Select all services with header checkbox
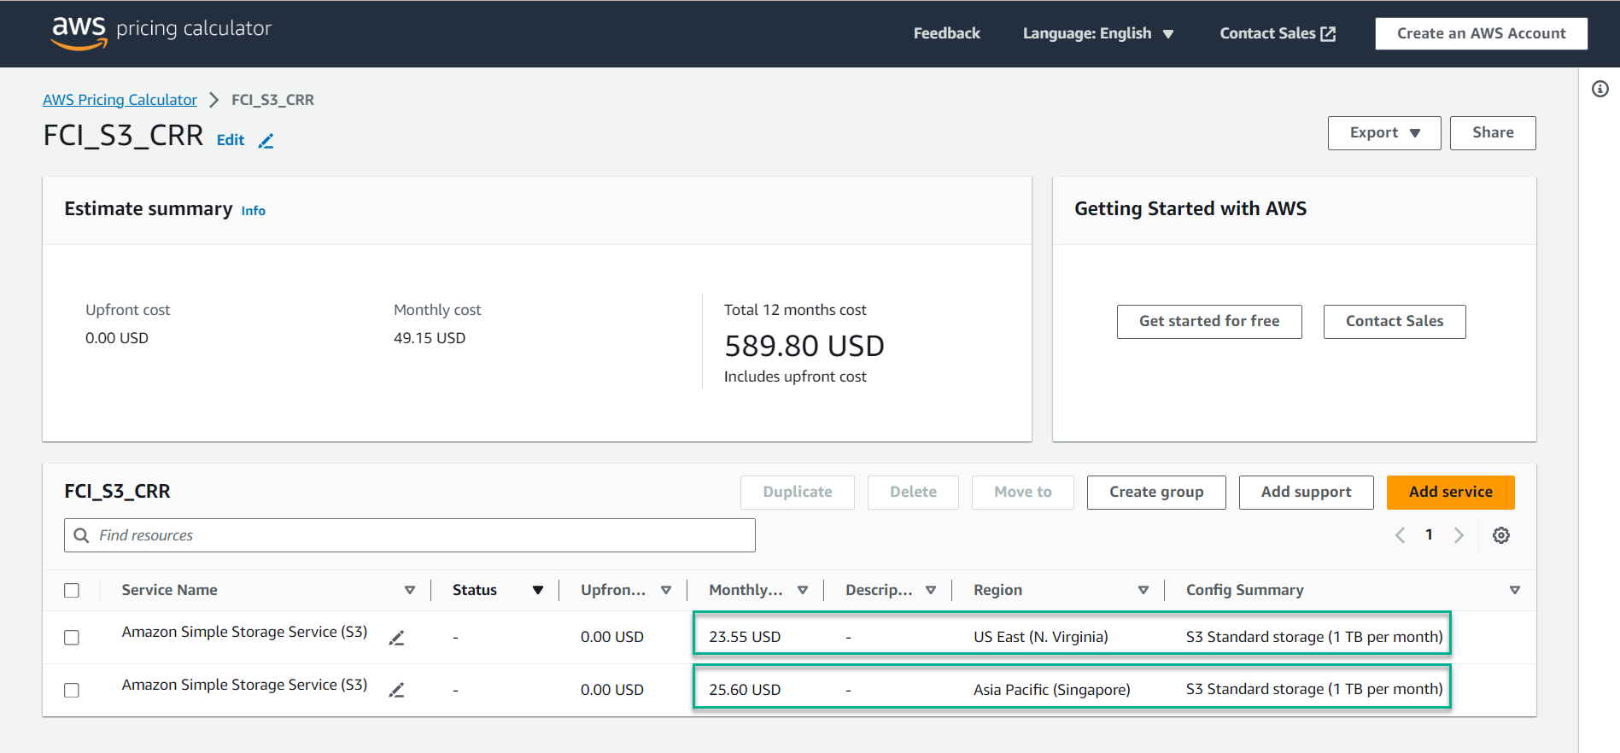Screen dimensions: 1620x753 coord(72,591)
